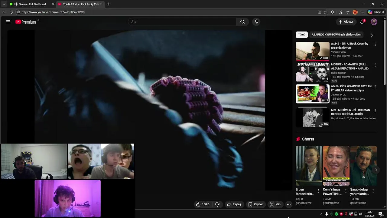This screenshot has width=387, height=218.
Task: Select the A$AP Rocky - Punk Rocky tab
Action: tap(80, 4)
